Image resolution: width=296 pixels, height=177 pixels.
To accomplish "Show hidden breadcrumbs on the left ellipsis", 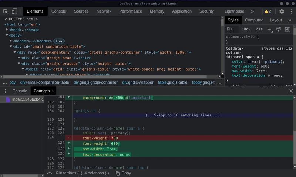I will (x=5, y=82).
